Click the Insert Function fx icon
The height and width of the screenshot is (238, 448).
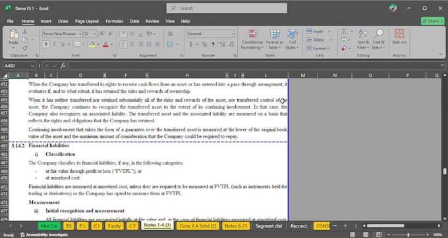coord(63,66)
